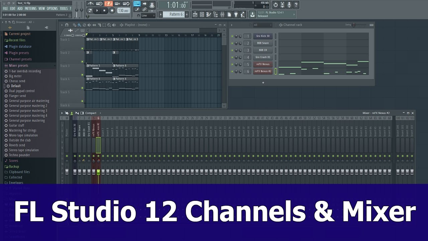
Task: Adjust the reFX Nexus #2 mixer fader
Action: coord(98,172)
